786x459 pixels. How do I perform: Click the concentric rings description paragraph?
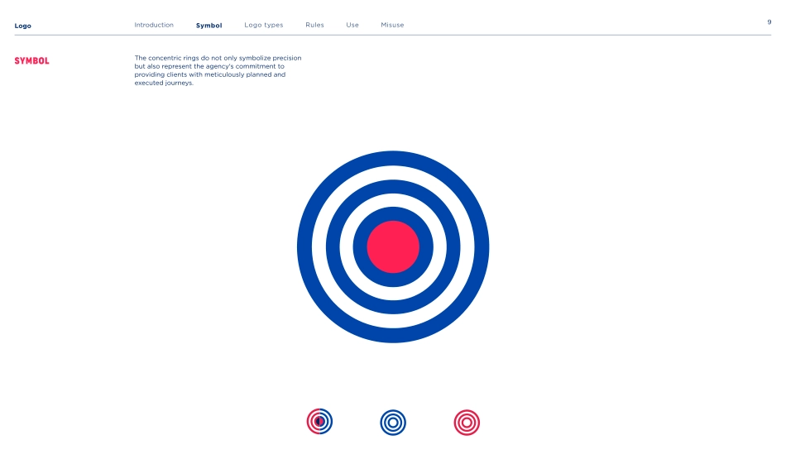pyautogui.click(x=218, y=70)
